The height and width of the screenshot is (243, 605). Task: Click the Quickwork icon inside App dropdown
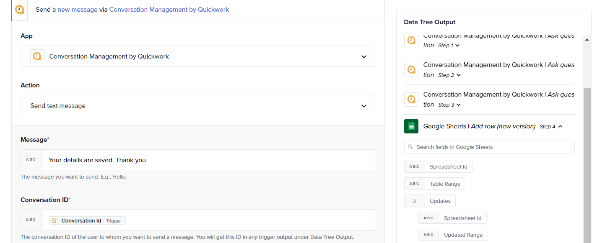[37, 56]
